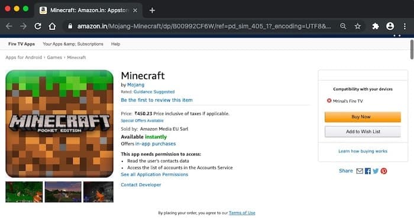Share on Pinterest icon
This screenshot has width=414, height=221.
(x=384, y=171)
